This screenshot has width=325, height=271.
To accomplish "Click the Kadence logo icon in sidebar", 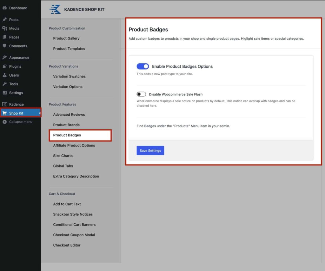I will 4,105.
